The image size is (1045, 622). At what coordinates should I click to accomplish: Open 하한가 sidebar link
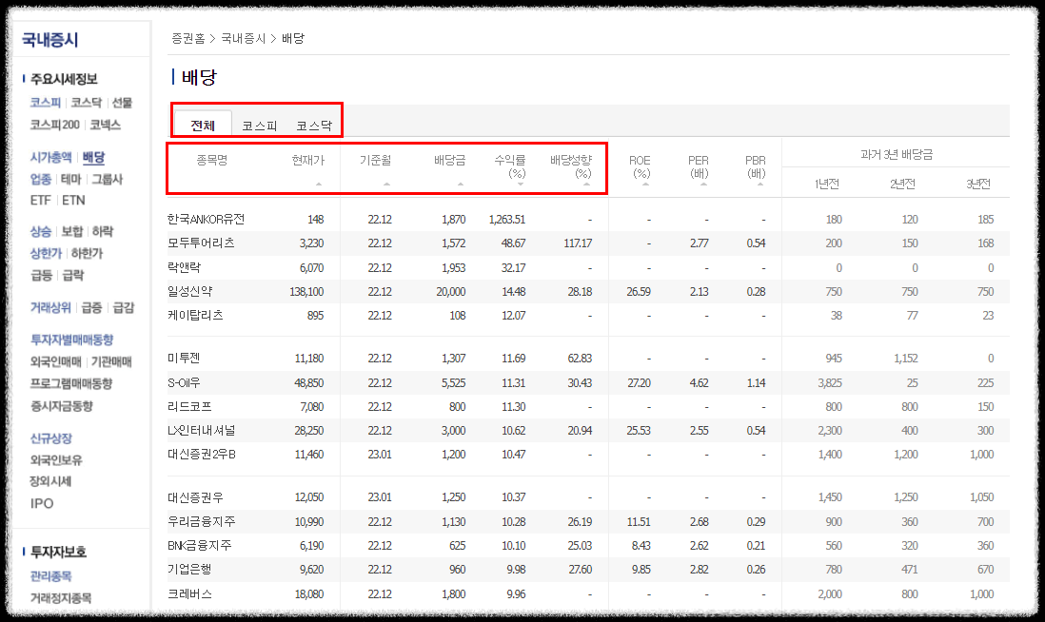click(x=88, y=253)
